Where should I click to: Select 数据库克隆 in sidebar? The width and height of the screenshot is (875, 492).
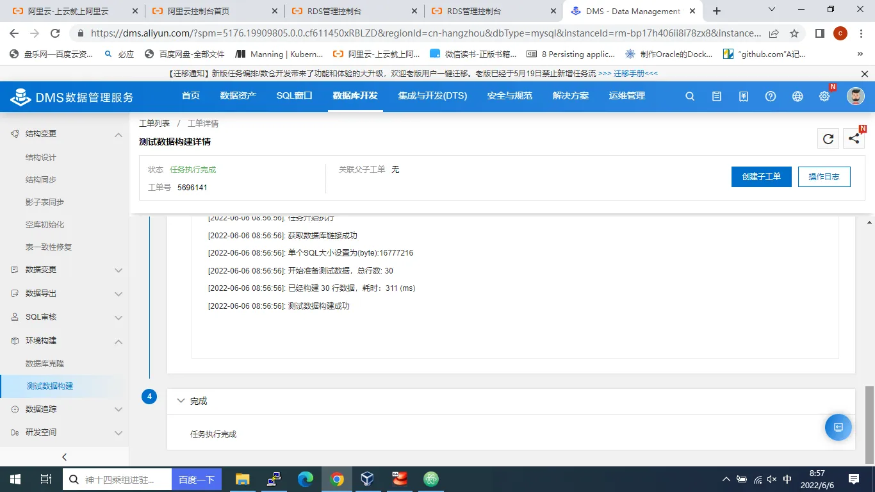coord(45,364)
